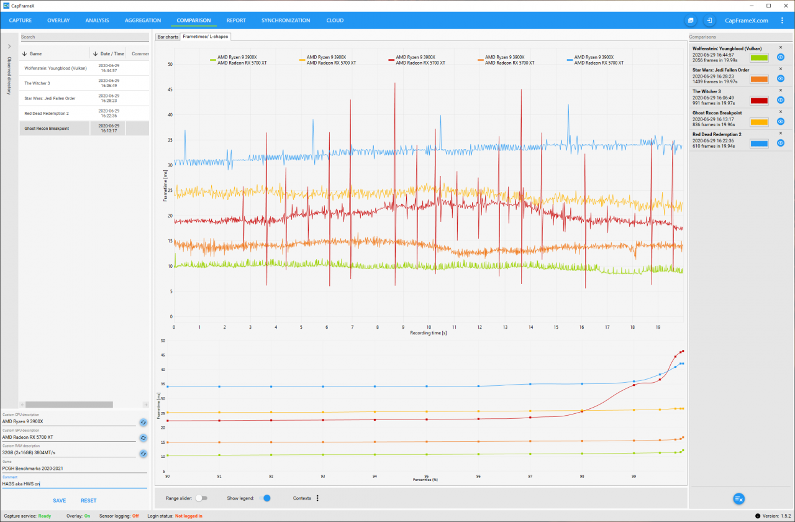Select Star Wars: Jedi Fallen Order record row
The image size is (795, 522).
[x=84, y=98]
